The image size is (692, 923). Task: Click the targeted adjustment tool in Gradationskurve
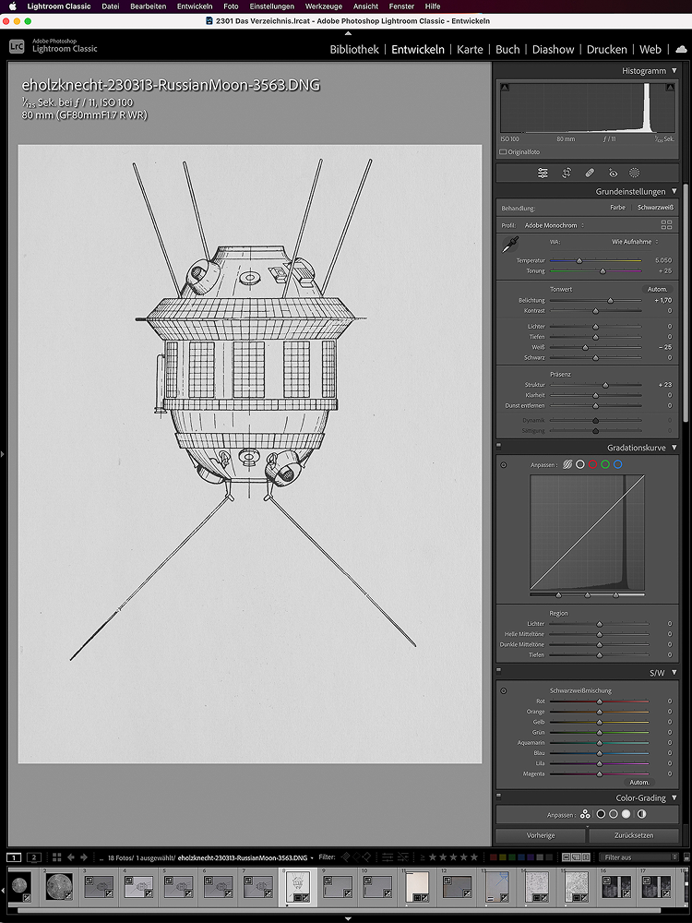click(504, 464)
